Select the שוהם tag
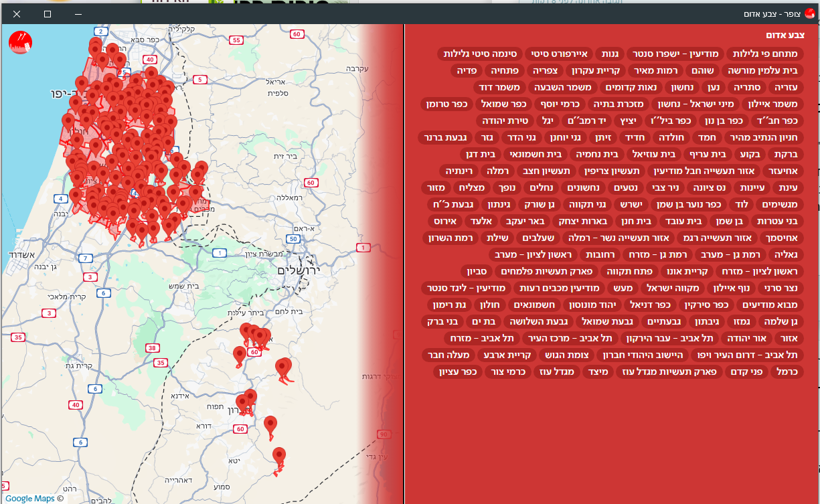 [702, 70]
